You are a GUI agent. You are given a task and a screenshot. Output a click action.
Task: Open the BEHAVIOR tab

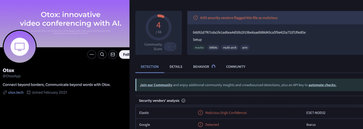(201, 67)
